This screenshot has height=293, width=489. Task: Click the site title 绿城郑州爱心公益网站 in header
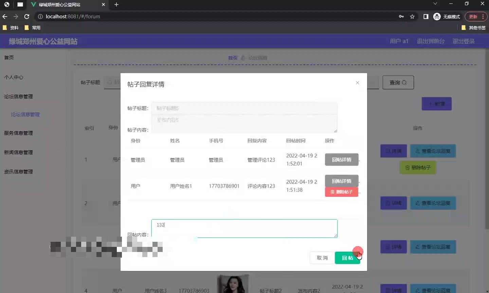click(43, 41)
